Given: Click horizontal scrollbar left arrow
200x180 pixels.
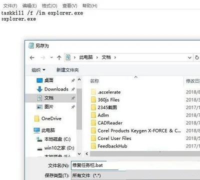Looking at the screenshot, I should tap(87, 153).
